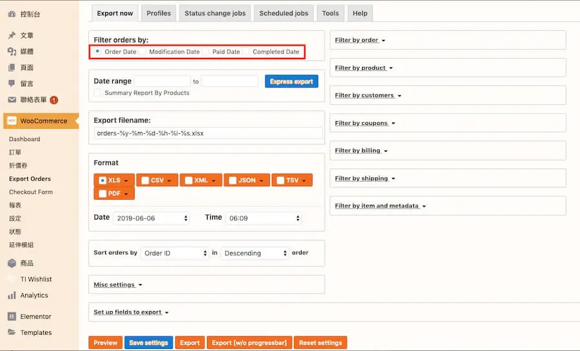580x351 pixels.
Task: Open Checkout Form in sidebar submenu
Action: pos(31,192)
